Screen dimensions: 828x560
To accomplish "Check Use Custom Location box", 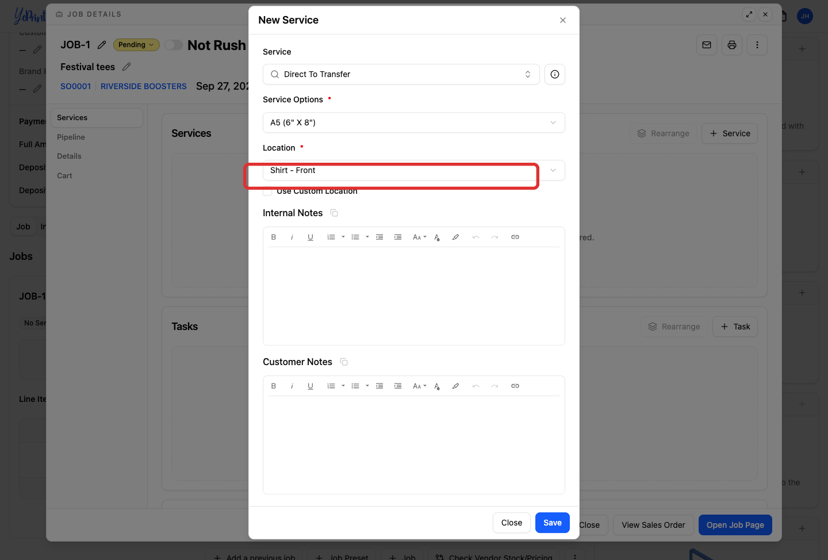I will [267, 191].
